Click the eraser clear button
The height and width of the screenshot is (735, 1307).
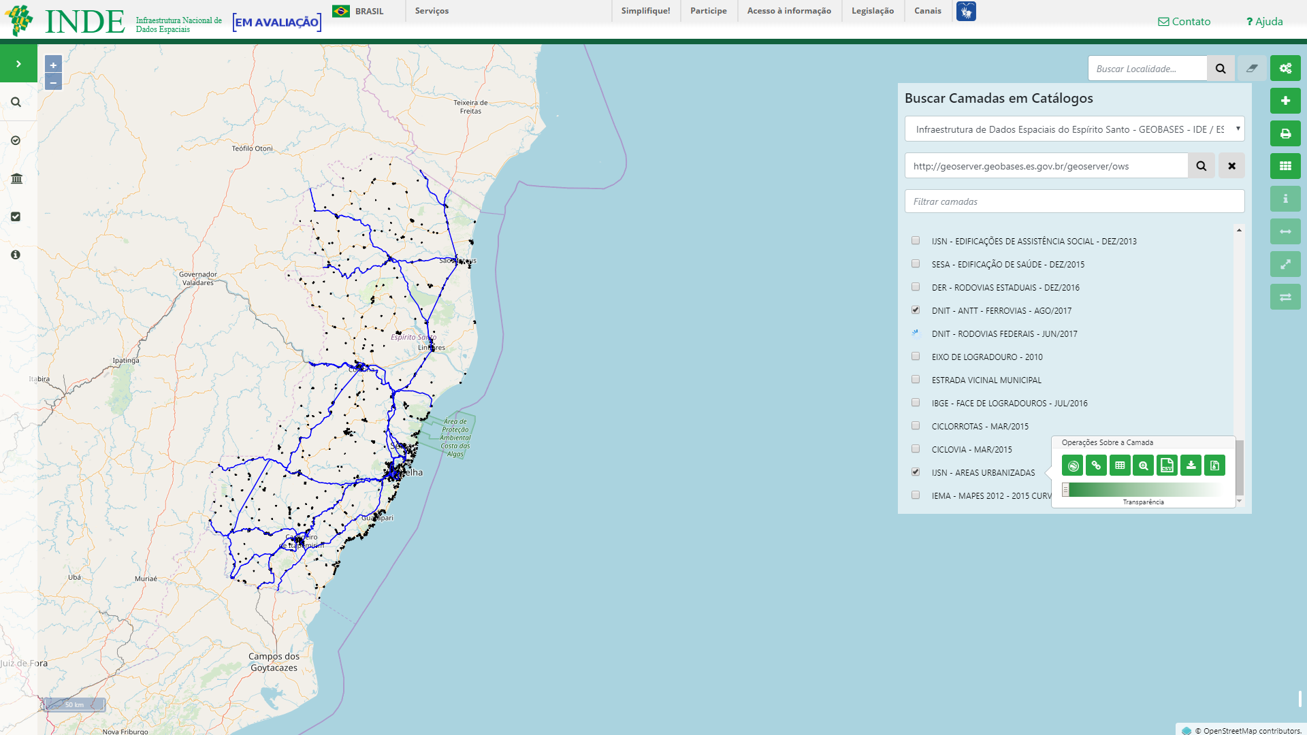coord(1252,68)
